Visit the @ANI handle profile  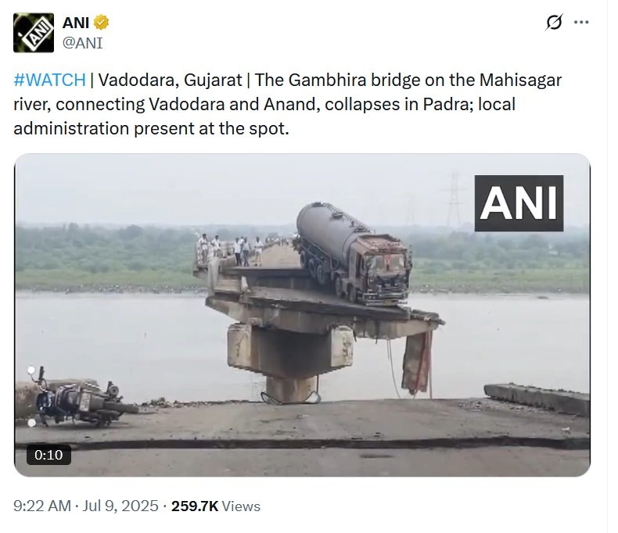coord(82,43)
